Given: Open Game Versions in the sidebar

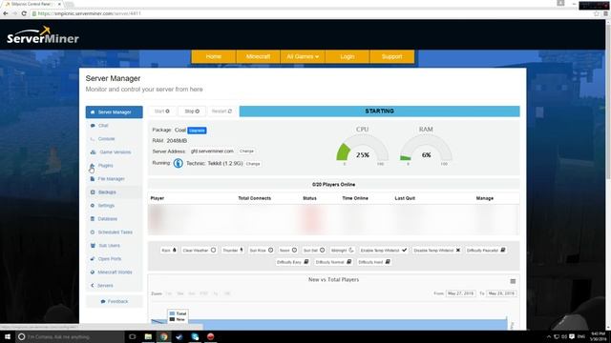Looking at the screenshot, I should click(x=114, y=152).
